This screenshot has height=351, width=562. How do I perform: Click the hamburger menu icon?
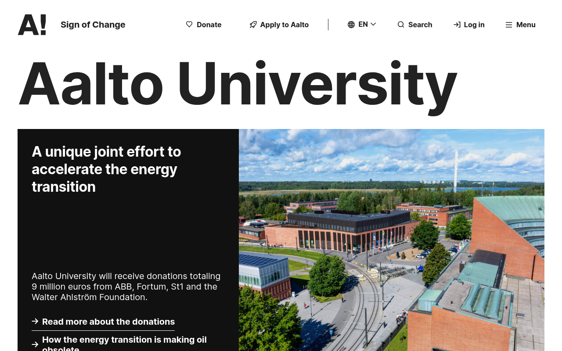click(x=509, y=25)
